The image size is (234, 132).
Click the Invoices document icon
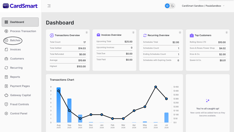point(6,49)
